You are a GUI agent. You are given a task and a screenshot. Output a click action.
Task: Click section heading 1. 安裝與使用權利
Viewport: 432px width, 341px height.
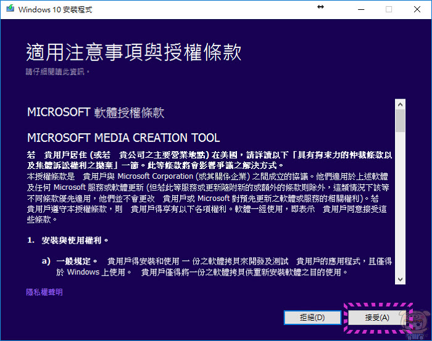(x=67, y=240)
